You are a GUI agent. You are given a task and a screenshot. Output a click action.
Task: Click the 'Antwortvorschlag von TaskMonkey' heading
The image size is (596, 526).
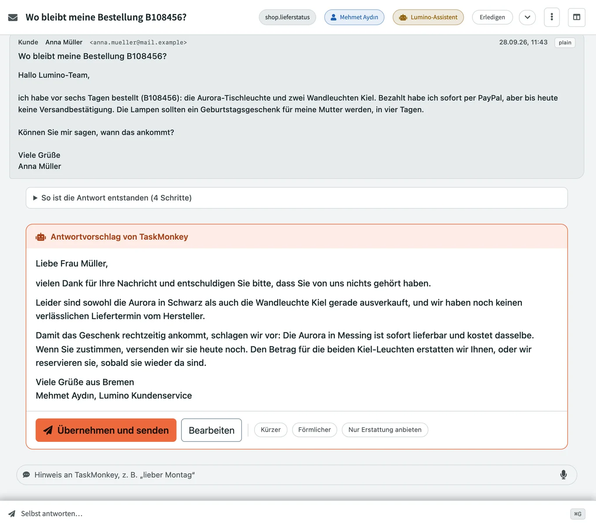click(119, 237)
